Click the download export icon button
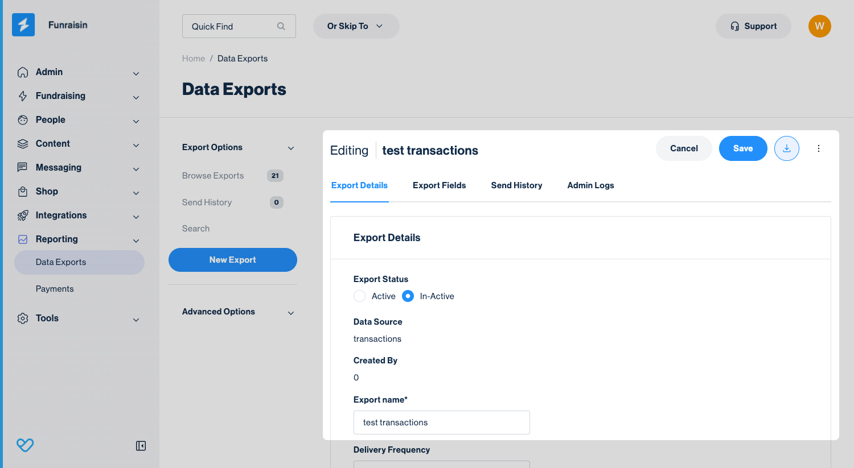854x468 pixels. pyautogui.click(x=786, y=148)
